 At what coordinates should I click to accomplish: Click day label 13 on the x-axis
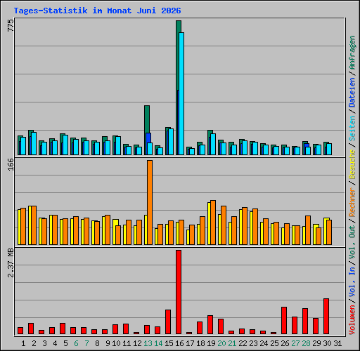coord(148,343)
